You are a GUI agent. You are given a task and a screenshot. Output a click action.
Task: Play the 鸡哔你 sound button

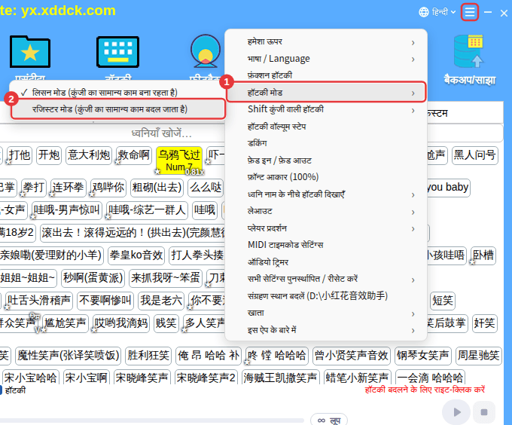point(108,188)
